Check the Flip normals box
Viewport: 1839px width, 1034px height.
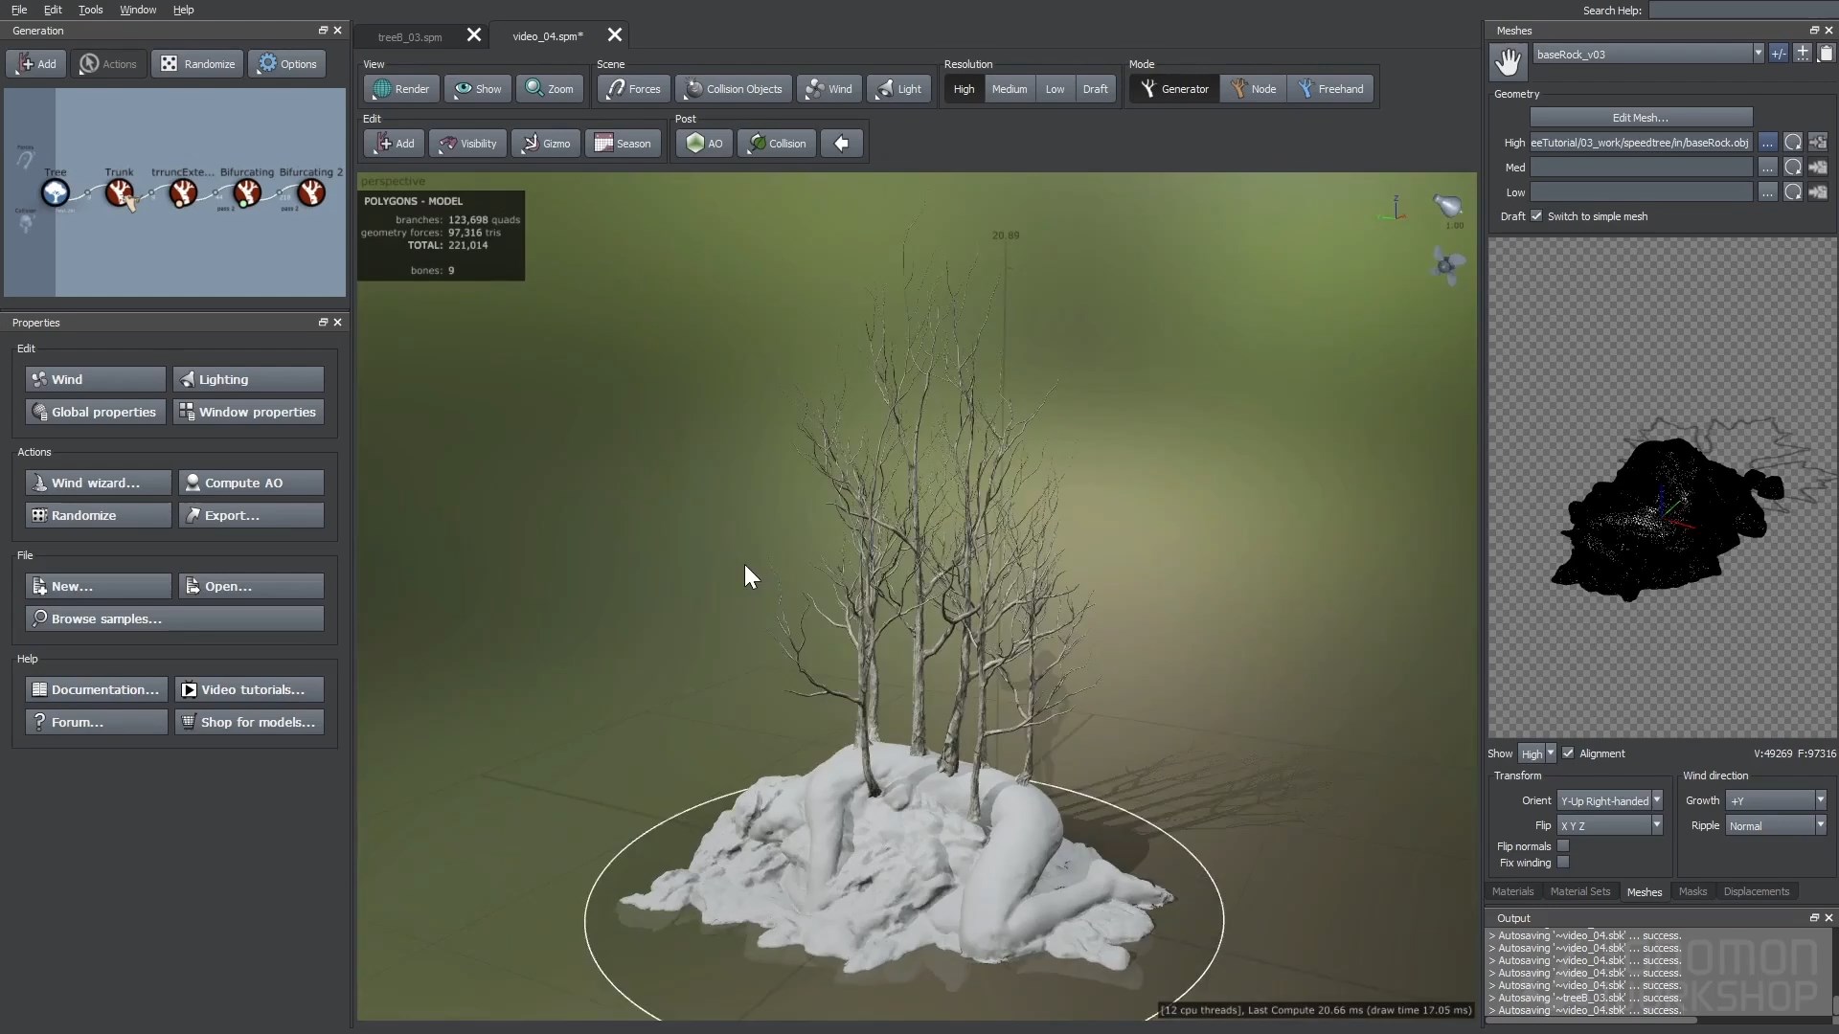pos(1564,846)
